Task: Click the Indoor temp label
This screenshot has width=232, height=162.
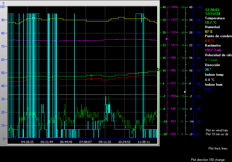Action: [x=214, y=75]
